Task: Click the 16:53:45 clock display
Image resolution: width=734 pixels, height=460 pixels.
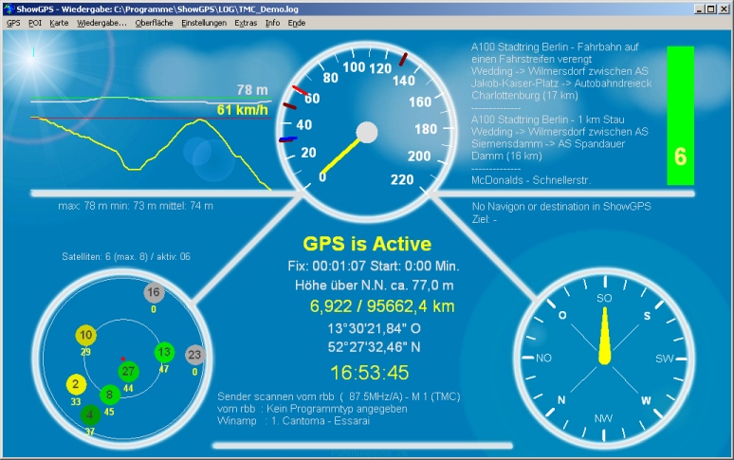Action: coord(369,373)
